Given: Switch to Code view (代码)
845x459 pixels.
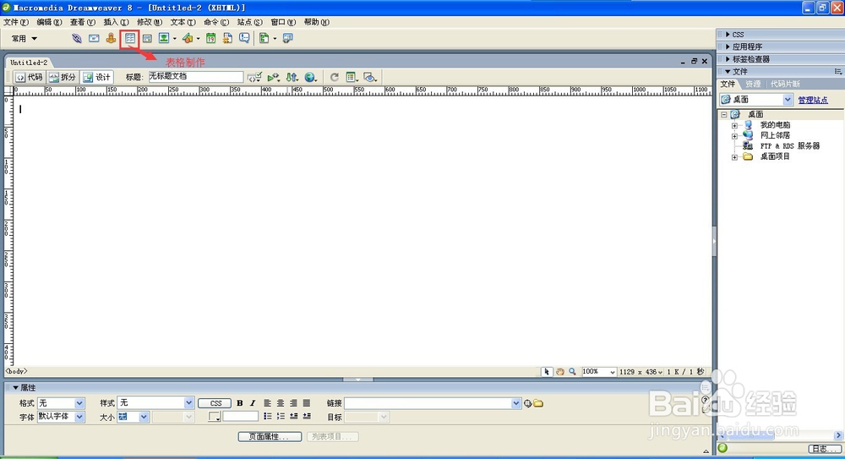Looking at the screenshot, I should (x=29, y=77).
